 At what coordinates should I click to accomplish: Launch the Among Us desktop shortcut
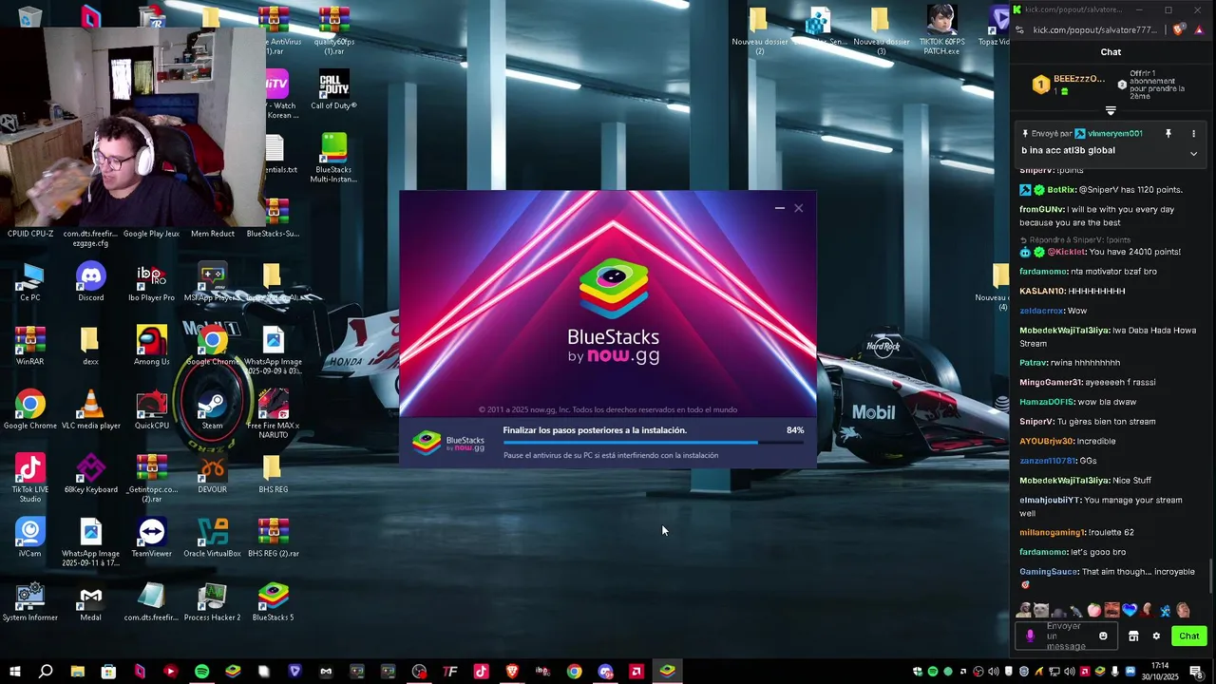point(151,346)
